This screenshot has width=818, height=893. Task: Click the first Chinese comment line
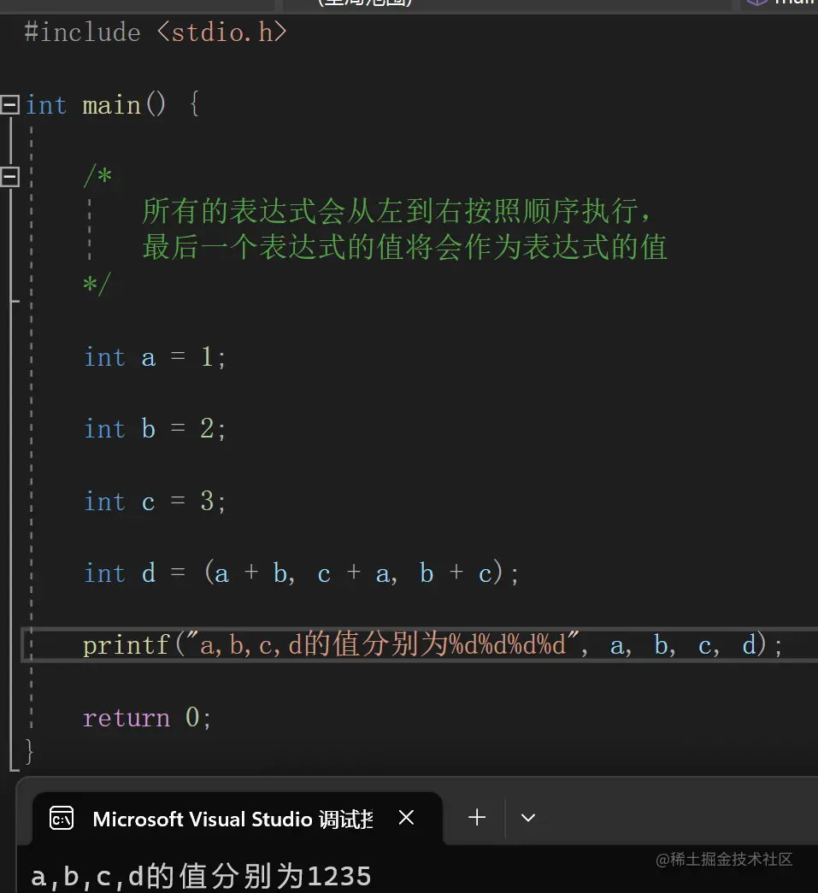(397, 211)
